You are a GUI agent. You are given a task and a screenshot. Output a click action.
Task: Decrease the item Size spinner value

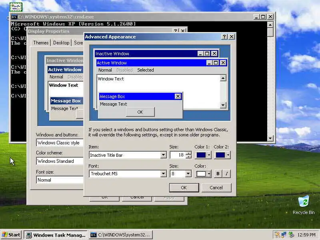click(x=189, y=157)
